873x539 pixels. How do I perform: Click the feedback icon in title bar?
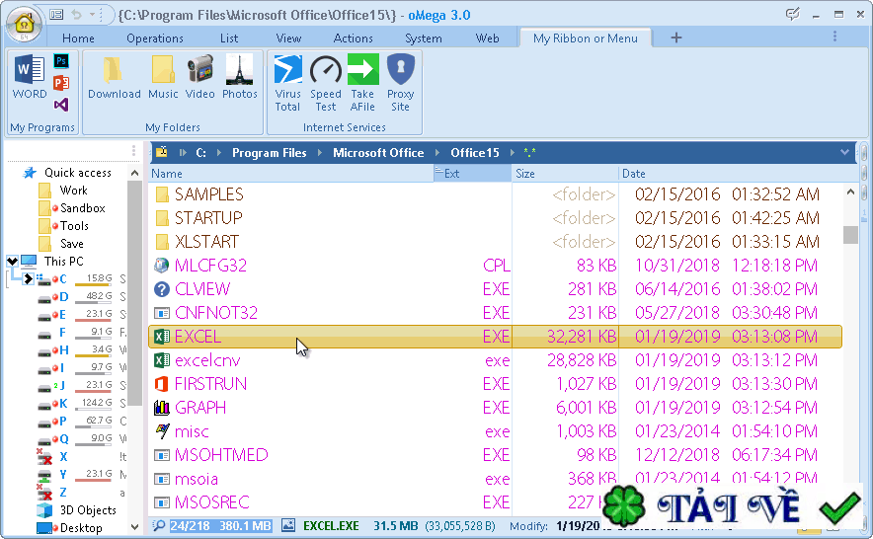[792, 14]
